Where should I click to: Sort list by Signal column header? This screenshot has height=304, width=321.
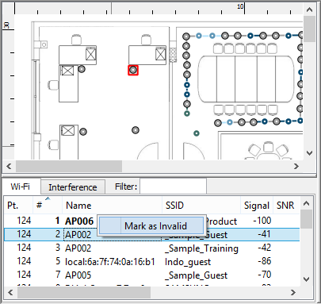click(x=257, y=206)
